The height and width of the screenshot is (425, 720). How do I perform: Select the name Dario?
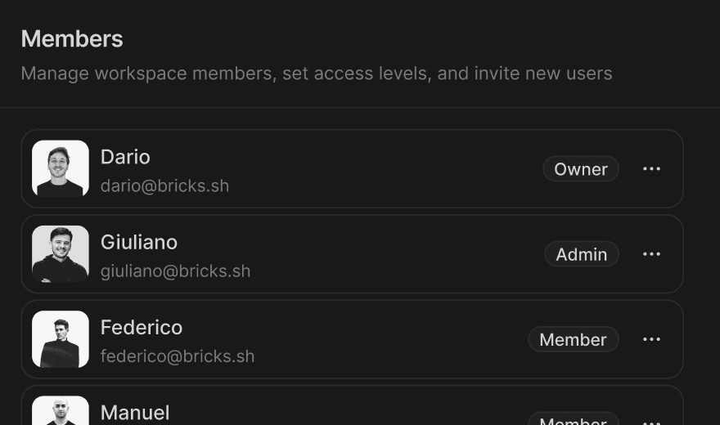125,157
